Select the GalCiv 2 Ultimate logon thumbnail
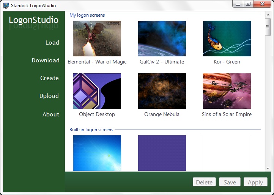This screenshot has height=195, width=274. click(x=162, y=39)
